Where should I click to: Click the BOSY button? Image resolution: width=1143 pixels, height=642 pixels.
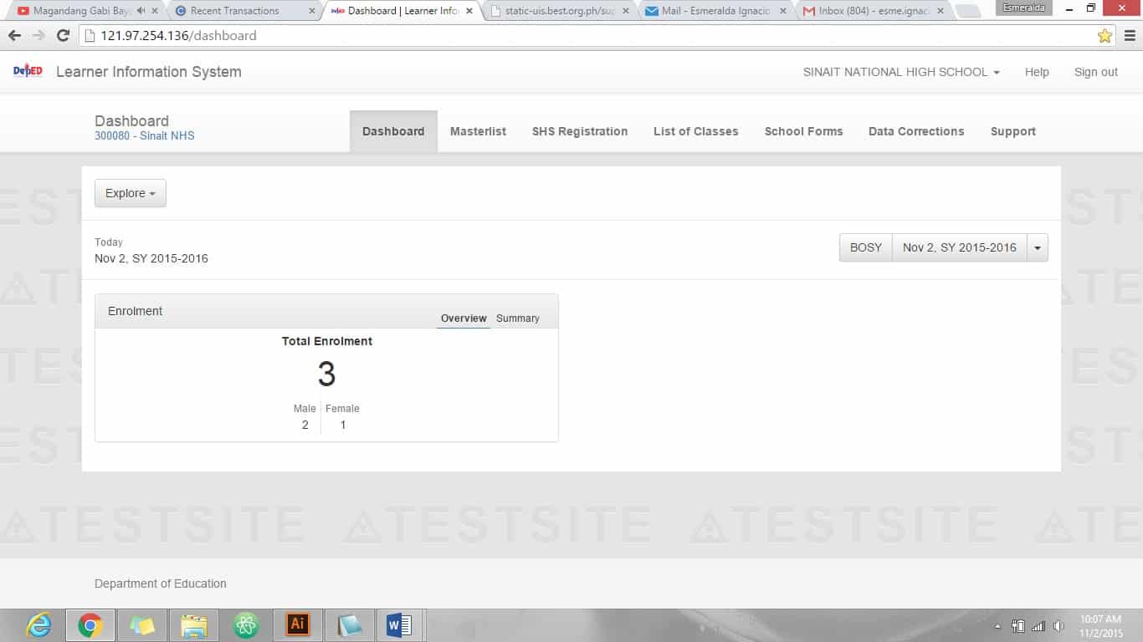(x=865, y=247)
